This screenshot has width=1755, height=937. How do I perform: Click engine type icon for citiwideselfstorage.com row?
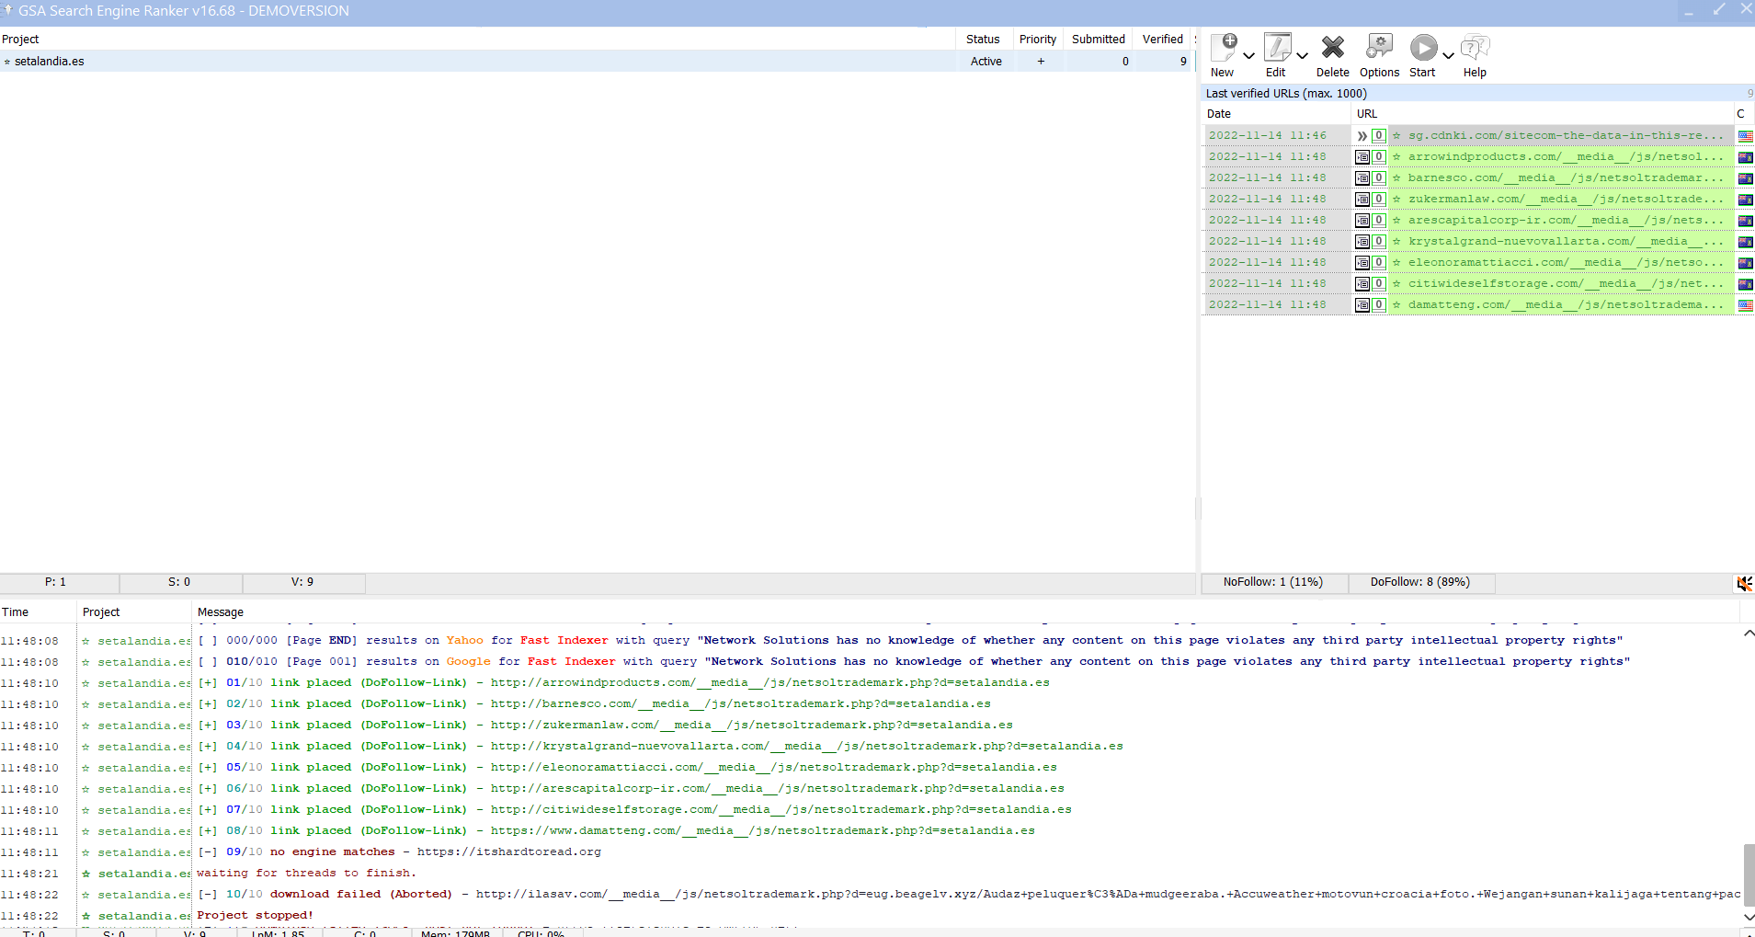point(1362,284)
